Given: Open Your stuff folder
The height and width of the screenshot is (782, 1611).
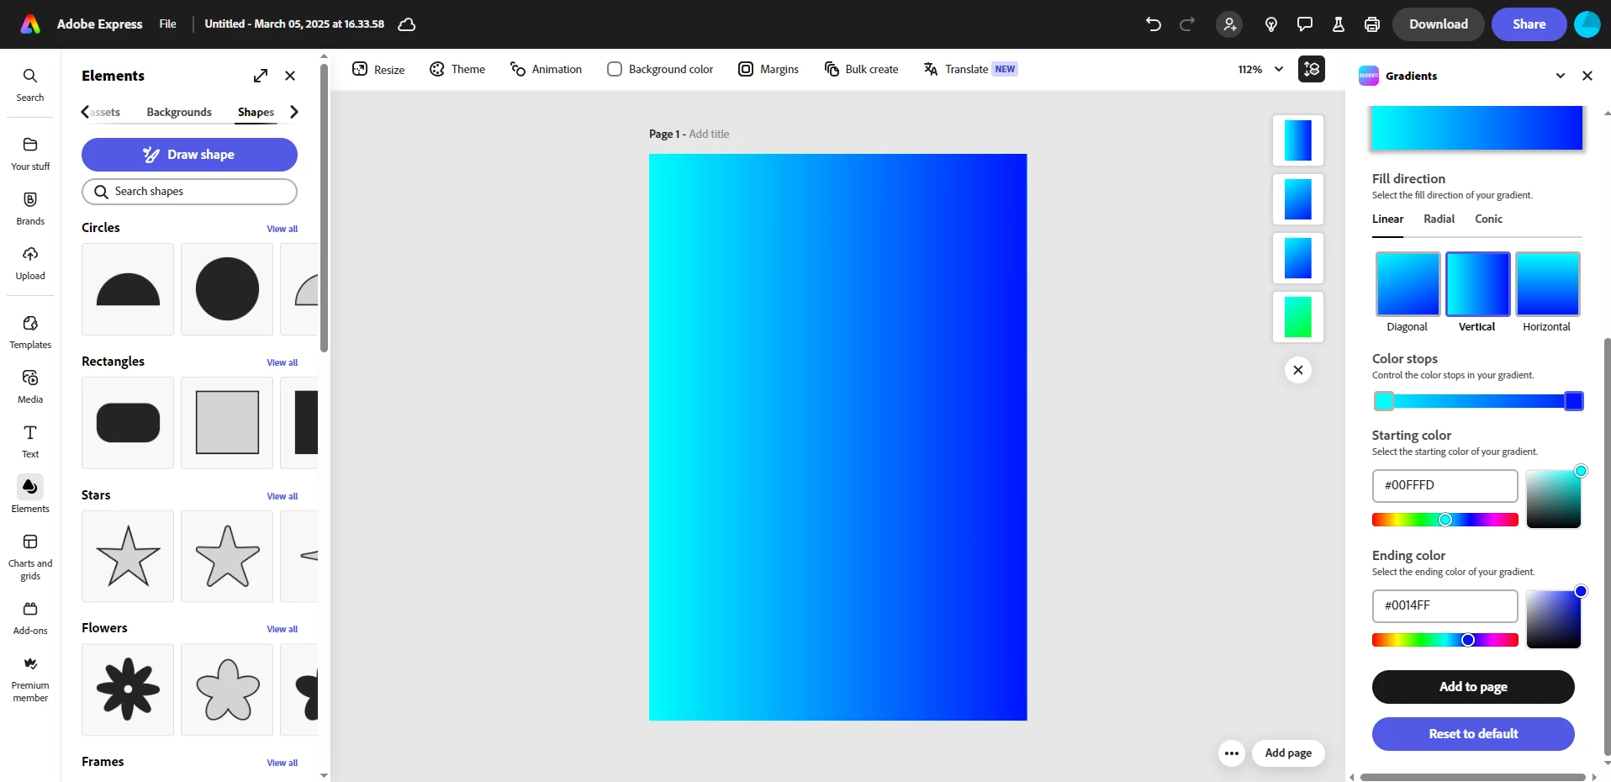Looking at the screenshot, I should pyautogui.click(x=30, y=154).
